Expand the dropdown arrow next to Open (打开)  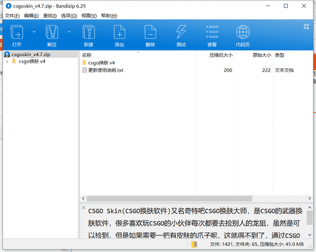(34, 31)
